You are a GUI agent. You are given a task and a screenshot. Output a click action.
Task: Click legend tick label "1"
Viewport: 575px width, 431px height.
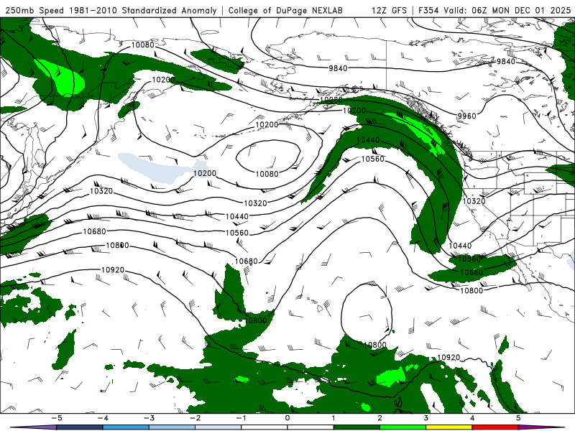tap(333, 418)
